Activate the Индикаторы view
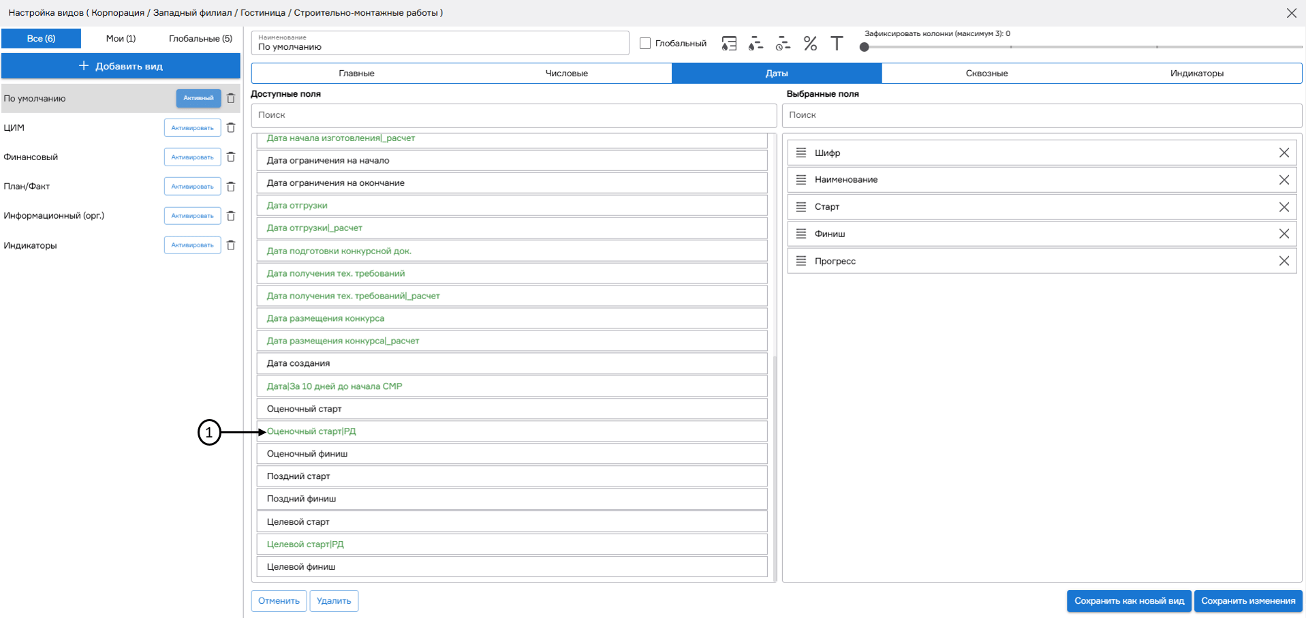 [x=192, y=245]
